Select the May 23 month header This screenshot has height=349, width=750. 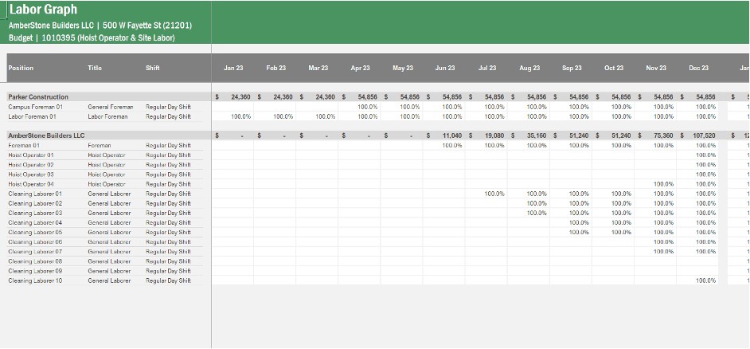click(x=403, y=68)
